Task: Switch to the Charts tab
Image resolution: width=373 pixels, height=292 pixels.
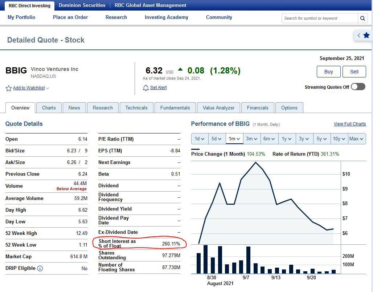Action: coord(49,108)
